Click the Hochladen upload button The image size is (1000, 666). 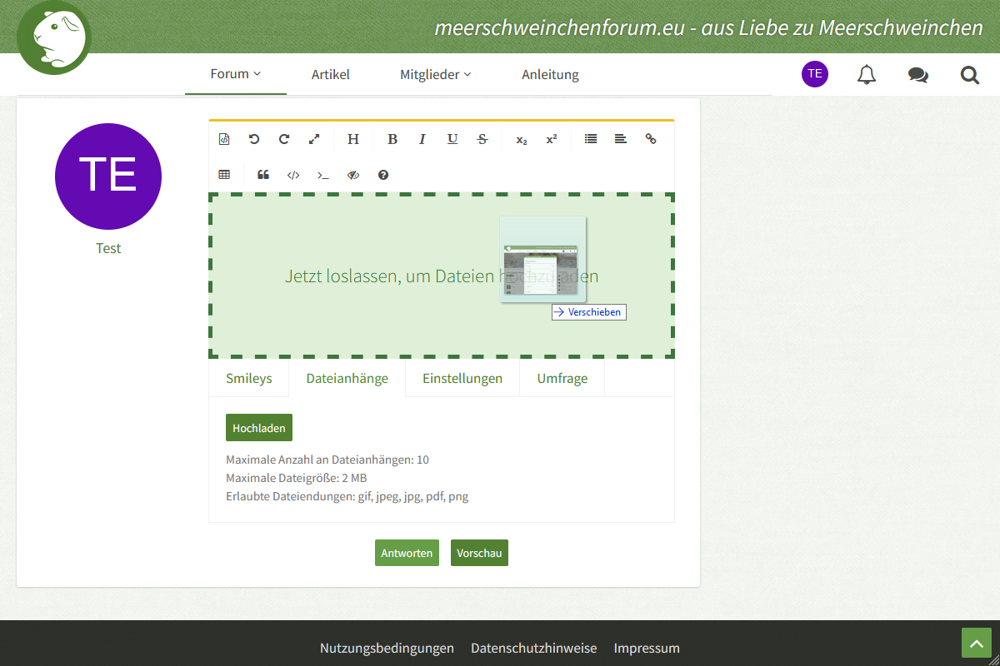(x=258, y=428)
